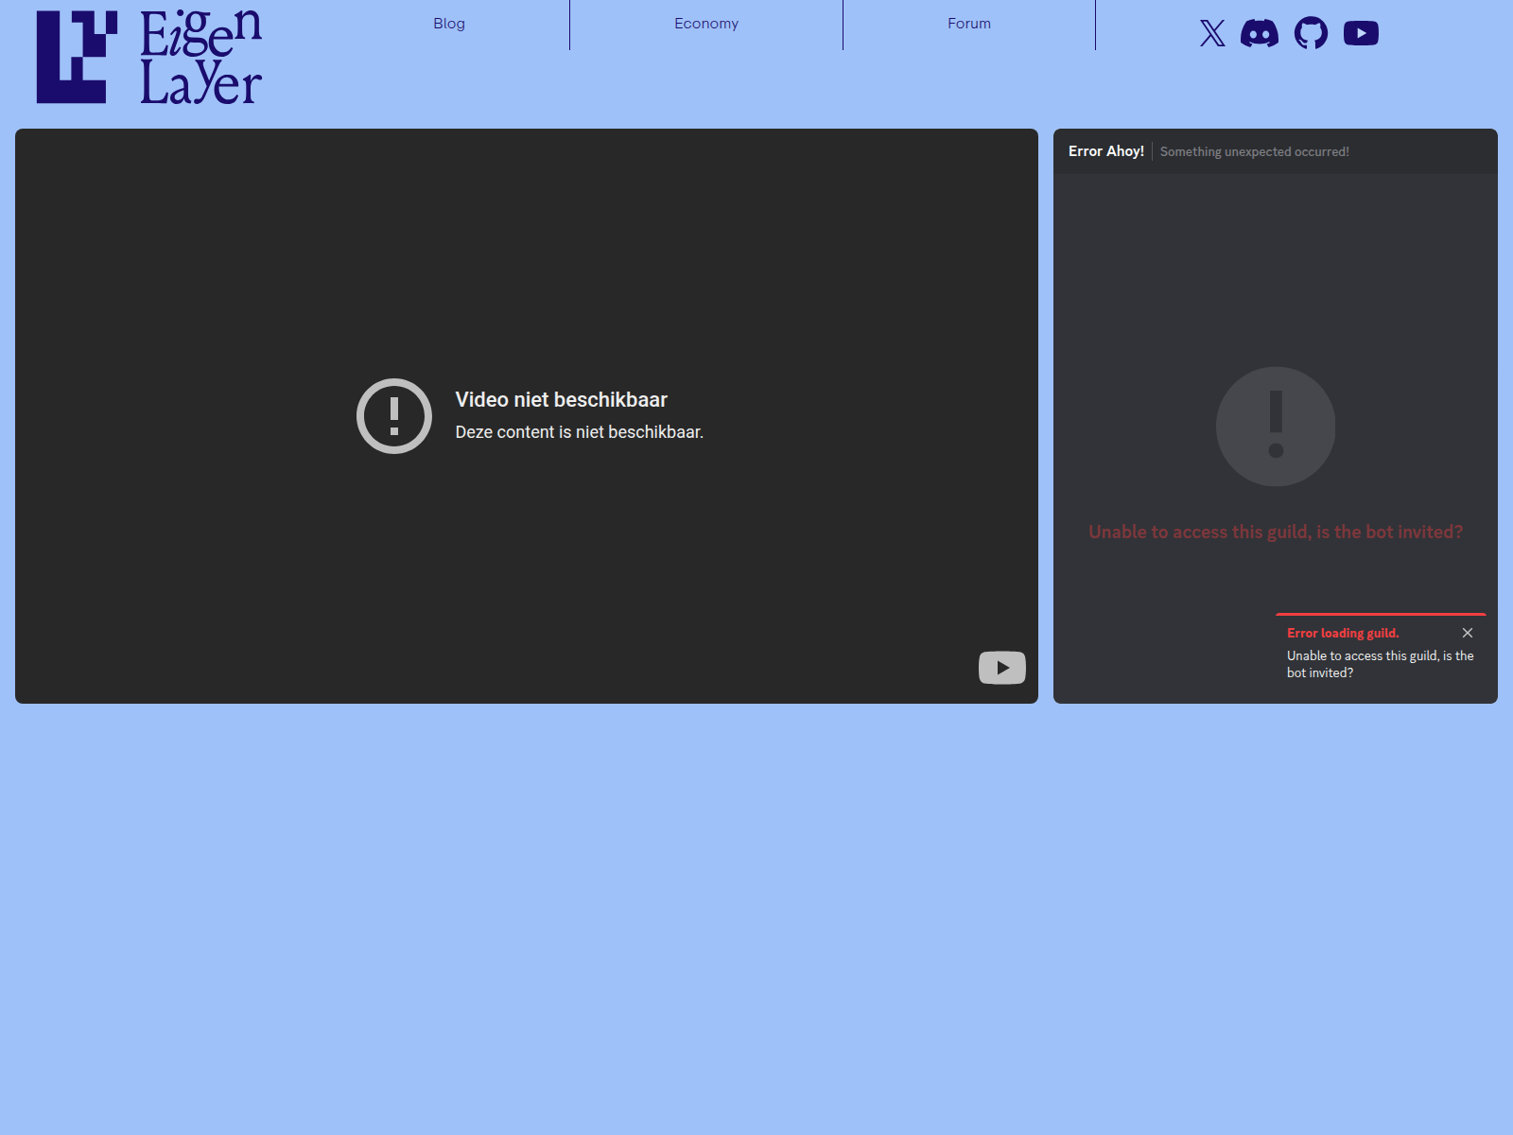The height and width of the screenshot is (1135, 1513).
Task: Open the Discord server link
Action: pos(1261,33)
